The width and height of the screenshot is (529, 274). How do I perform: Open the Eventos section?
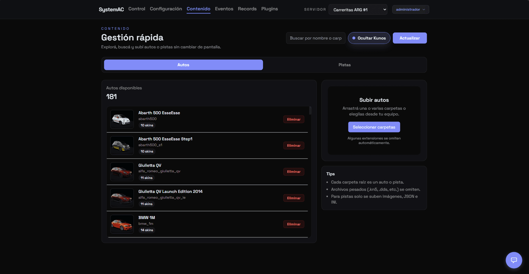pos(224,9)
